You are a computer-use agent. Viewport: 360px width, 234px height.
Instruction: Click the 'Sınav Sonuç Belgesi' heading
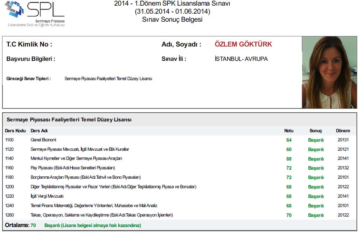click(172, 20)
